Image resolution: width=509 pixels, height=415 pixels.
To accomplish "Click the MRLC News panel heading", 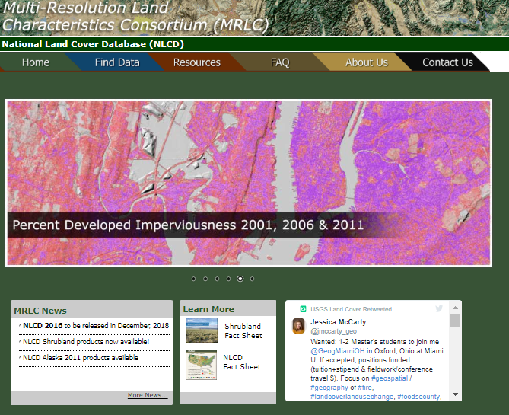I will tap(40, 311).
